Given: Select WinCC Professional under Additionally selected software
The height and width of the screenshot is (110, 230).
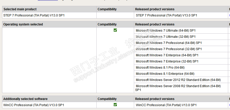Looking at the screenshot, I should click(34, 105).
